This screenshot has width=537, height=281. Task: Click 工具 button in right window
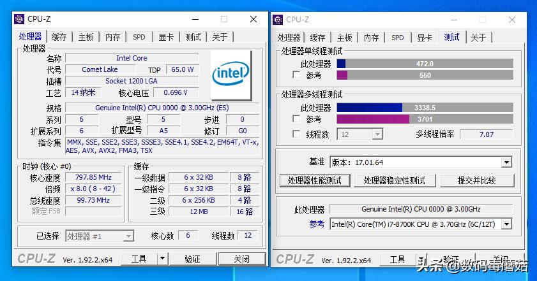pos(398,260)
